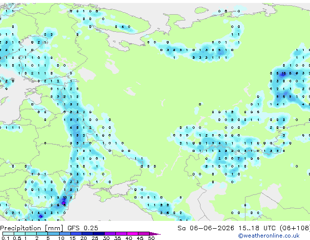The height and width of the screenshot is (240, 310).
Task: Click the legend label '50'
Action: pos(151,238)
